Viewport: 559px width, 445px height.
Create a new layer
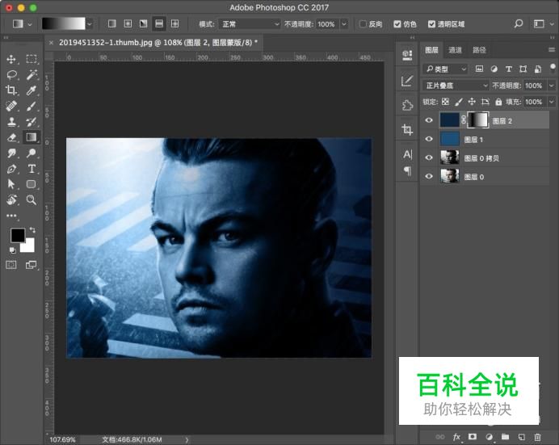pos(522,437)
